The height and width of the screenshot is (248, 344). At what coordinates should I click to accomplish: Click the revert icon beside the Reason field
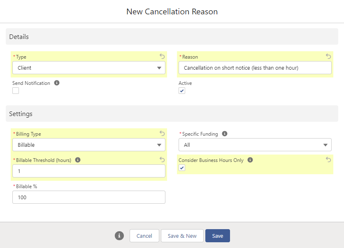(328, 56)
